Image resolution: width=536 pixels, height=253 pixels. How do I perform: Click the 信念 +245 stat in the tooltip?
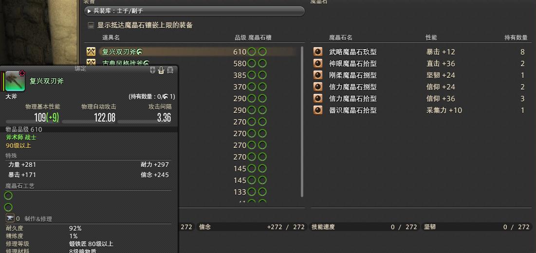[x=155, y=175]
